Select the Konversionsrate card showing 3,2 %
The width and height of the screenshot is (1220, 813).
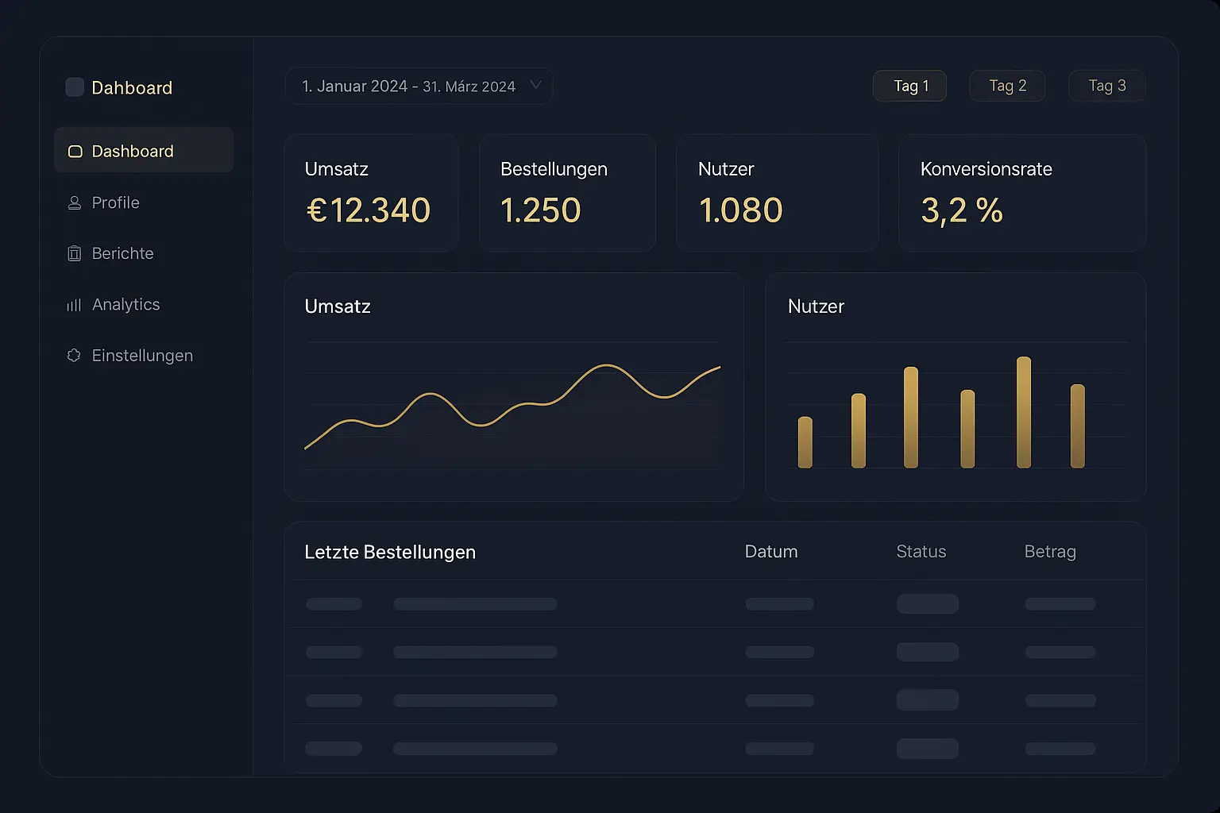1021,192
